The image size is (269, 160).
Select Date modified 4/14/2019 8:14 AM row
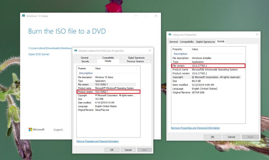[x=107, y=102]
